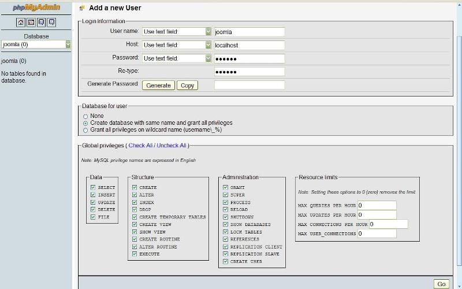Click the MAX QUERIES PER HOUR input field

[377, 205]
